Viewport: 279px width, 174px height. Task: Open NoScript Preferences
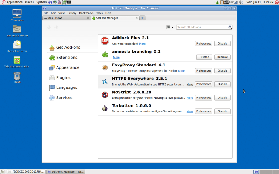[204, 98]
